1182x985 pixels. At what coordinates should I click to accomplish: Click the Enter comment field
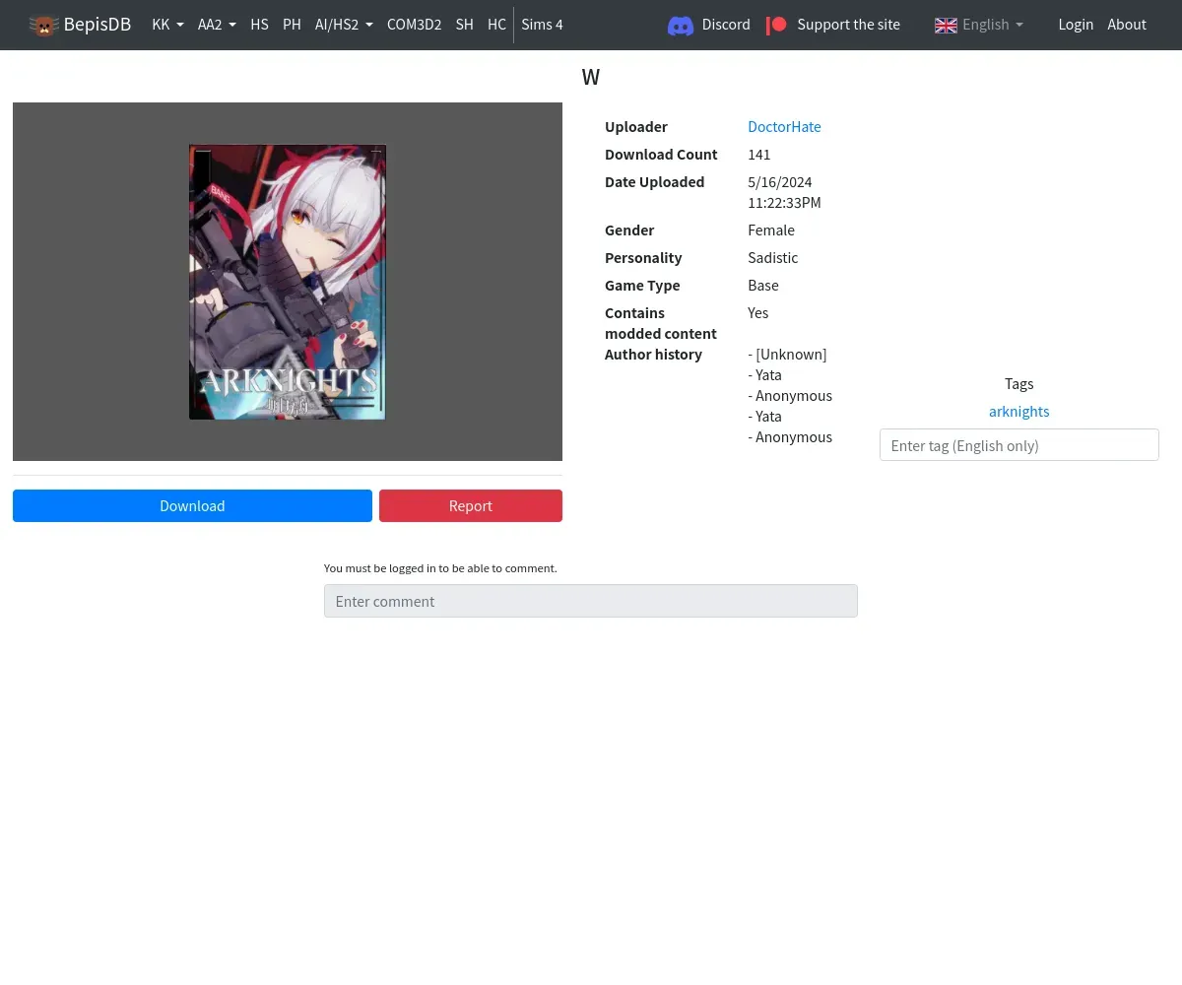pos(591,601)
